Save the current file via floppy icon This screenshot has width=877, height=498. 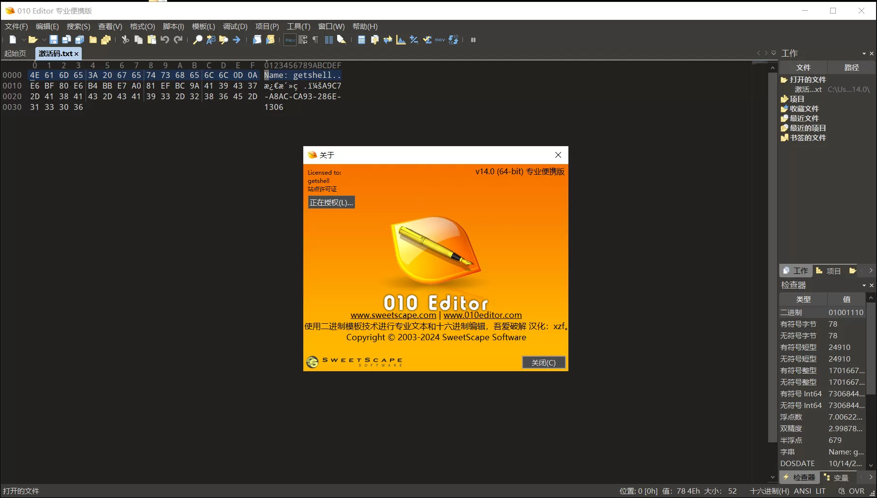click(x=54, y=40)
